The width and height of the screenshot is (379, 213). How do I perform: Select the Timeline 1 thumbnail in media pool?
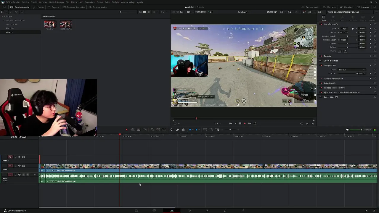[50, 25]
